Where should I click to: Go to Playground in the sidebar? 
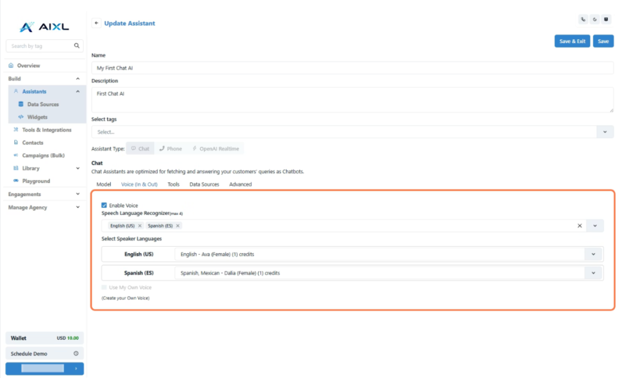(x=36, y=181)
